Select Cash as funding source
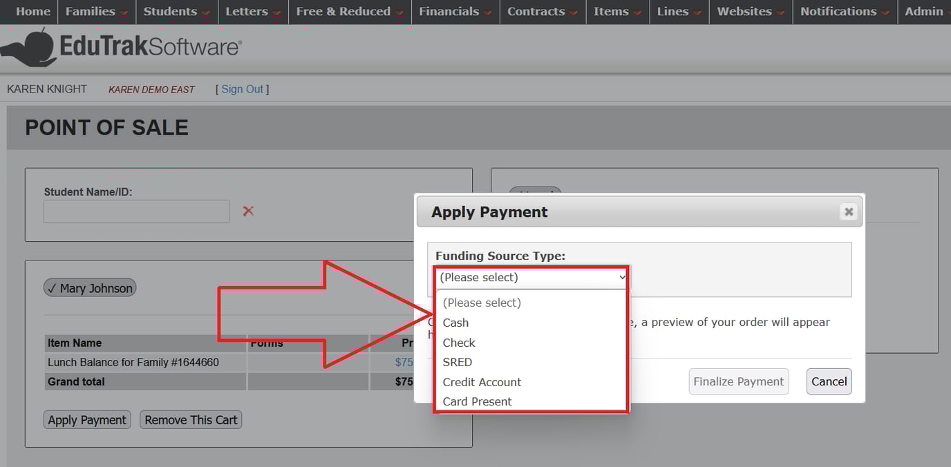The height and width of the screenshot is (467, 951). pos(455,323)
